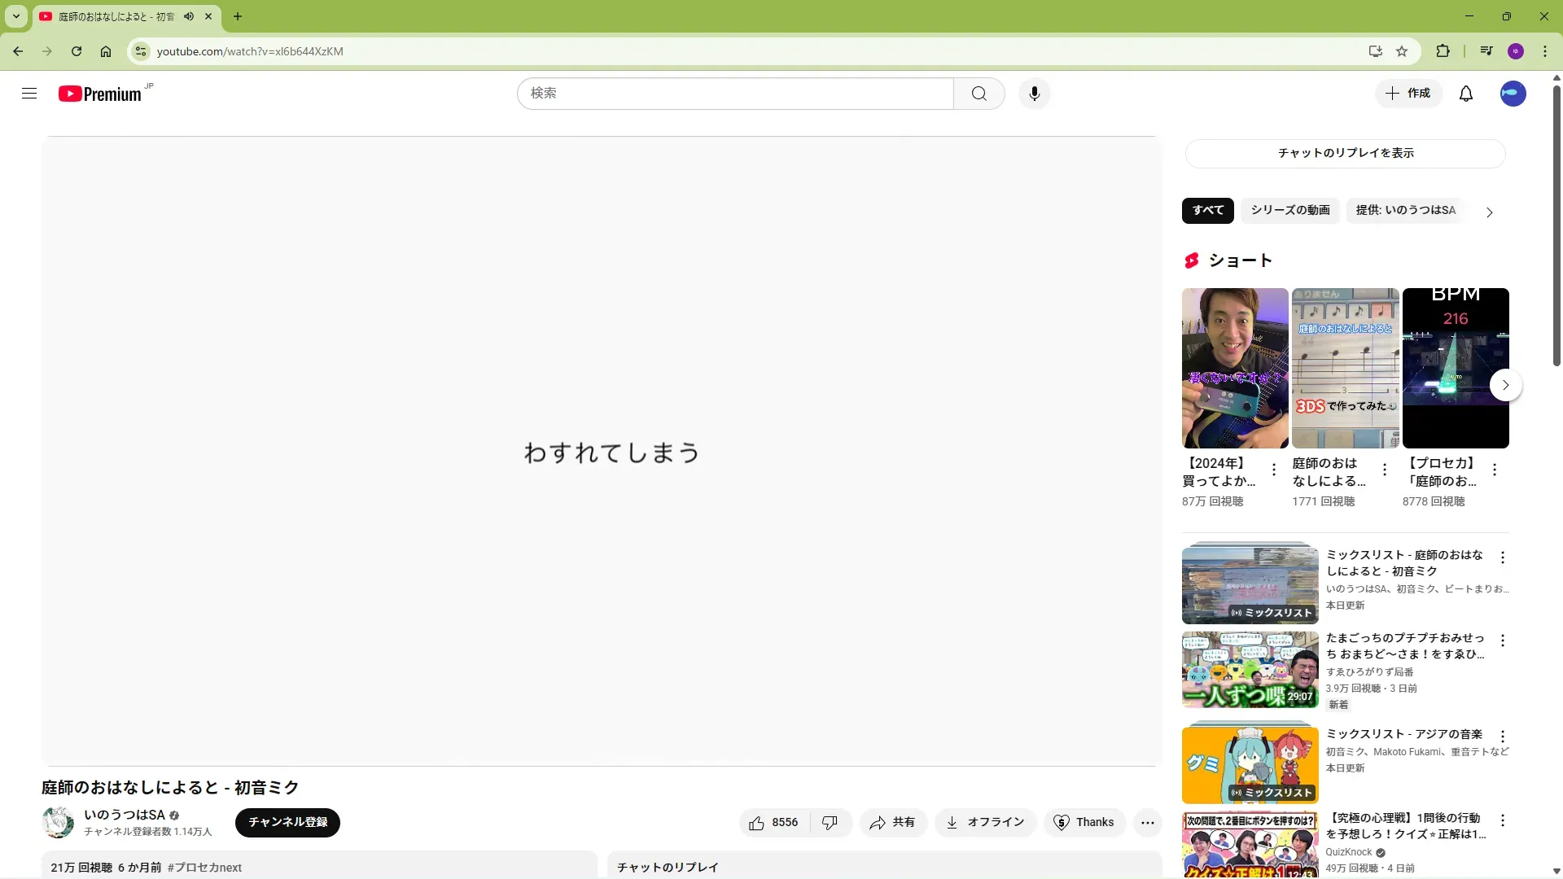Open the notifications bell
1563x879 pixels.
click(1465, 94)
